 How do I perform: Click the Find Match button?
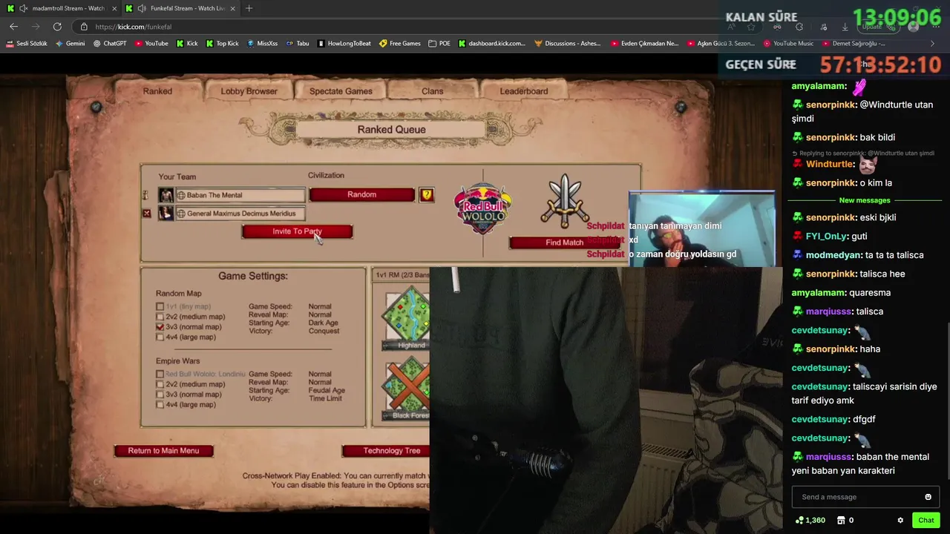565,243
